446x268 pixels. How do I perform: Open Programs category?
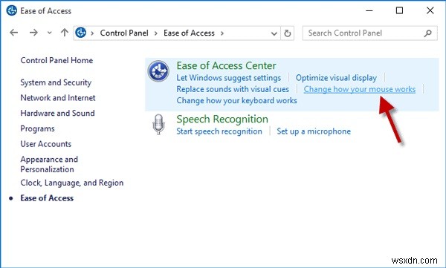tap(37, 128)
